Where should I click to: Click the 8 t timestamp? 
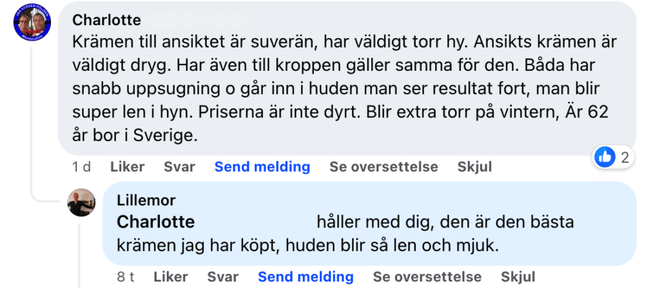point(126,277)
